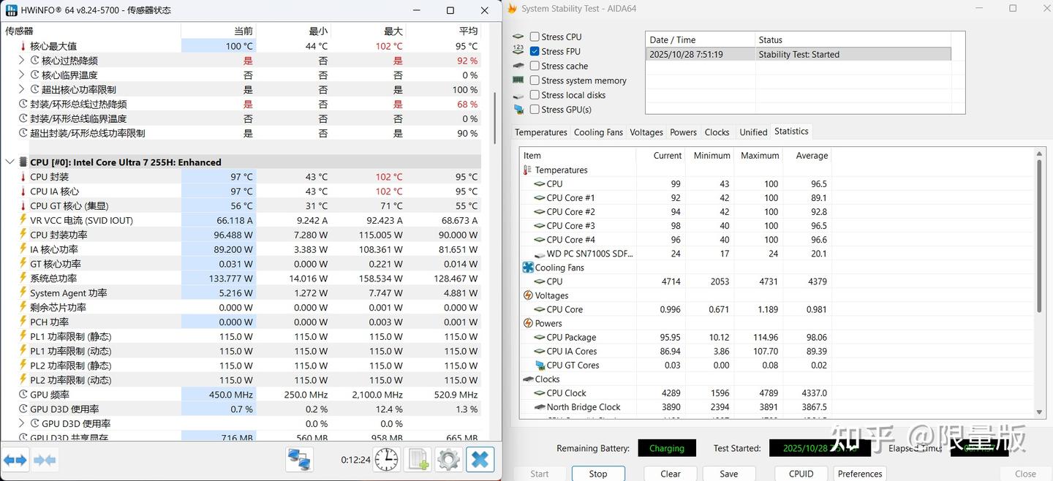
Task: Click AIDA64 Temperatures thermometer group icon
Action: [x=527, y=170]
